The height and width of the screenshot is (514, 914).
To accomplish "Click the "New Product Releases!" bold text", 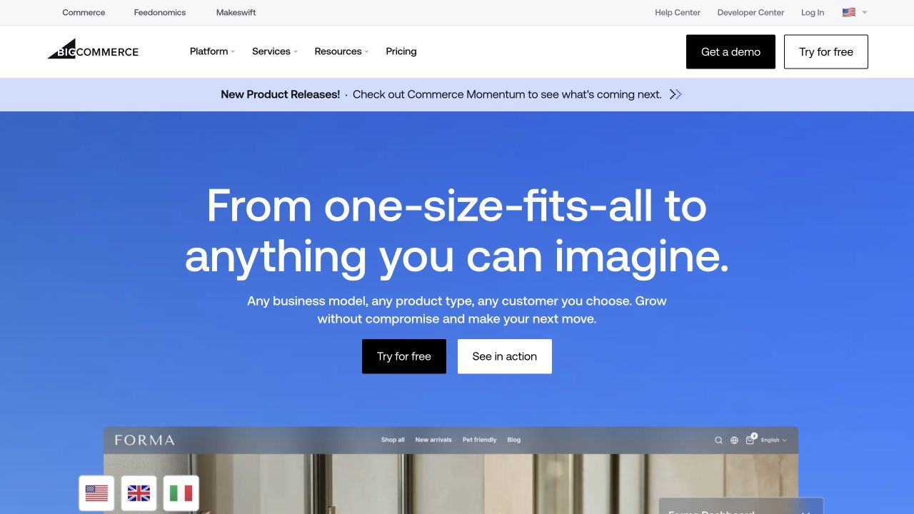I will tap(281, 94).
